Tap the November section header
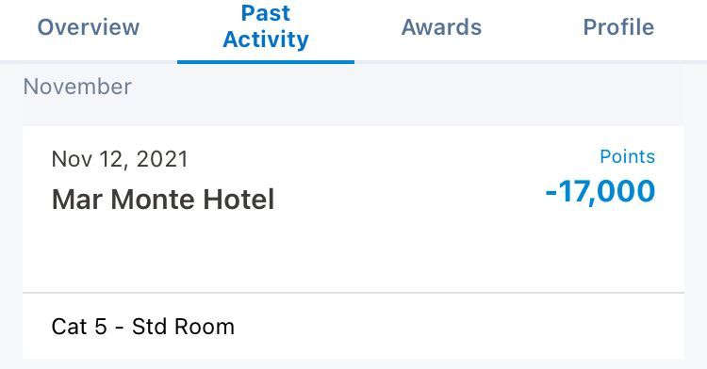 pyautogui.click(x=77, y=87)
